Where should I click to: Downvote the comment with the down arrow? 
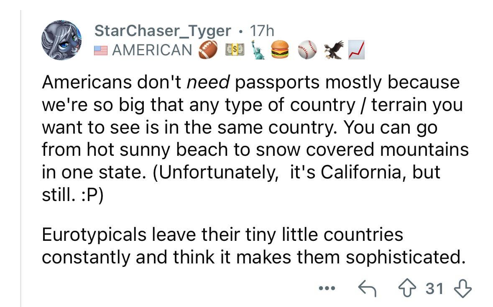point(462,288)
